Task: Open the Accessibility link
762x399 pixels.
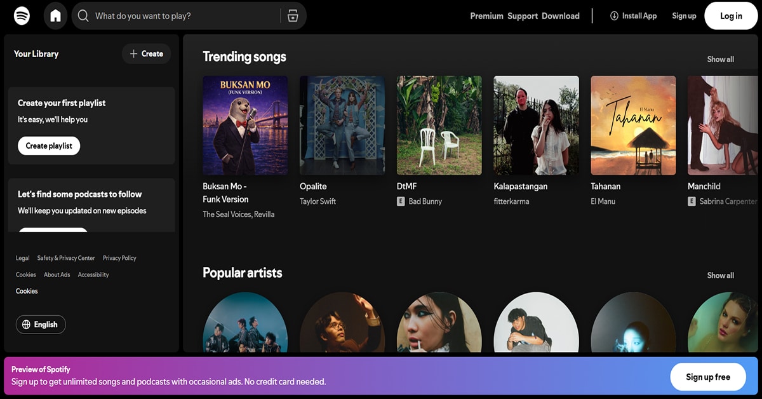Action: point(93,274)
